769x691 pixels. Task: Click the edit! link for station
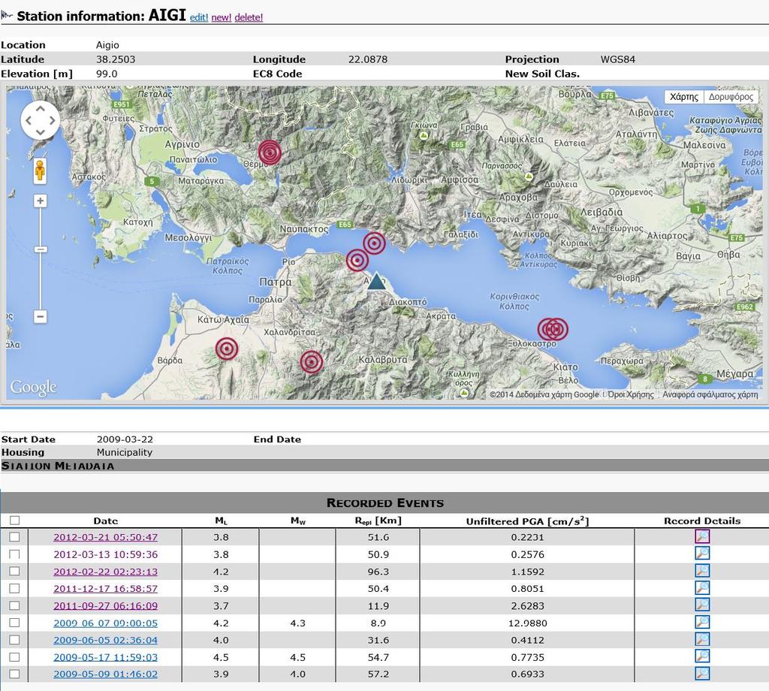click(198, 18)
